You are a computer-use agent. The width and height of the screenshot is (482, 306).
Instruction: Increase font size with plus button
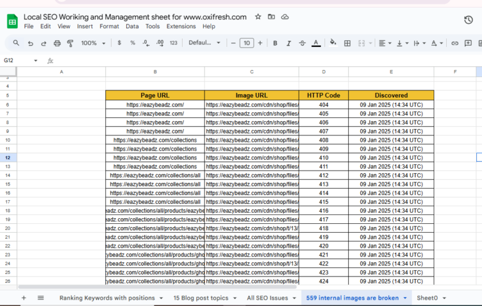pyautogui.click(x=260, y=43)
